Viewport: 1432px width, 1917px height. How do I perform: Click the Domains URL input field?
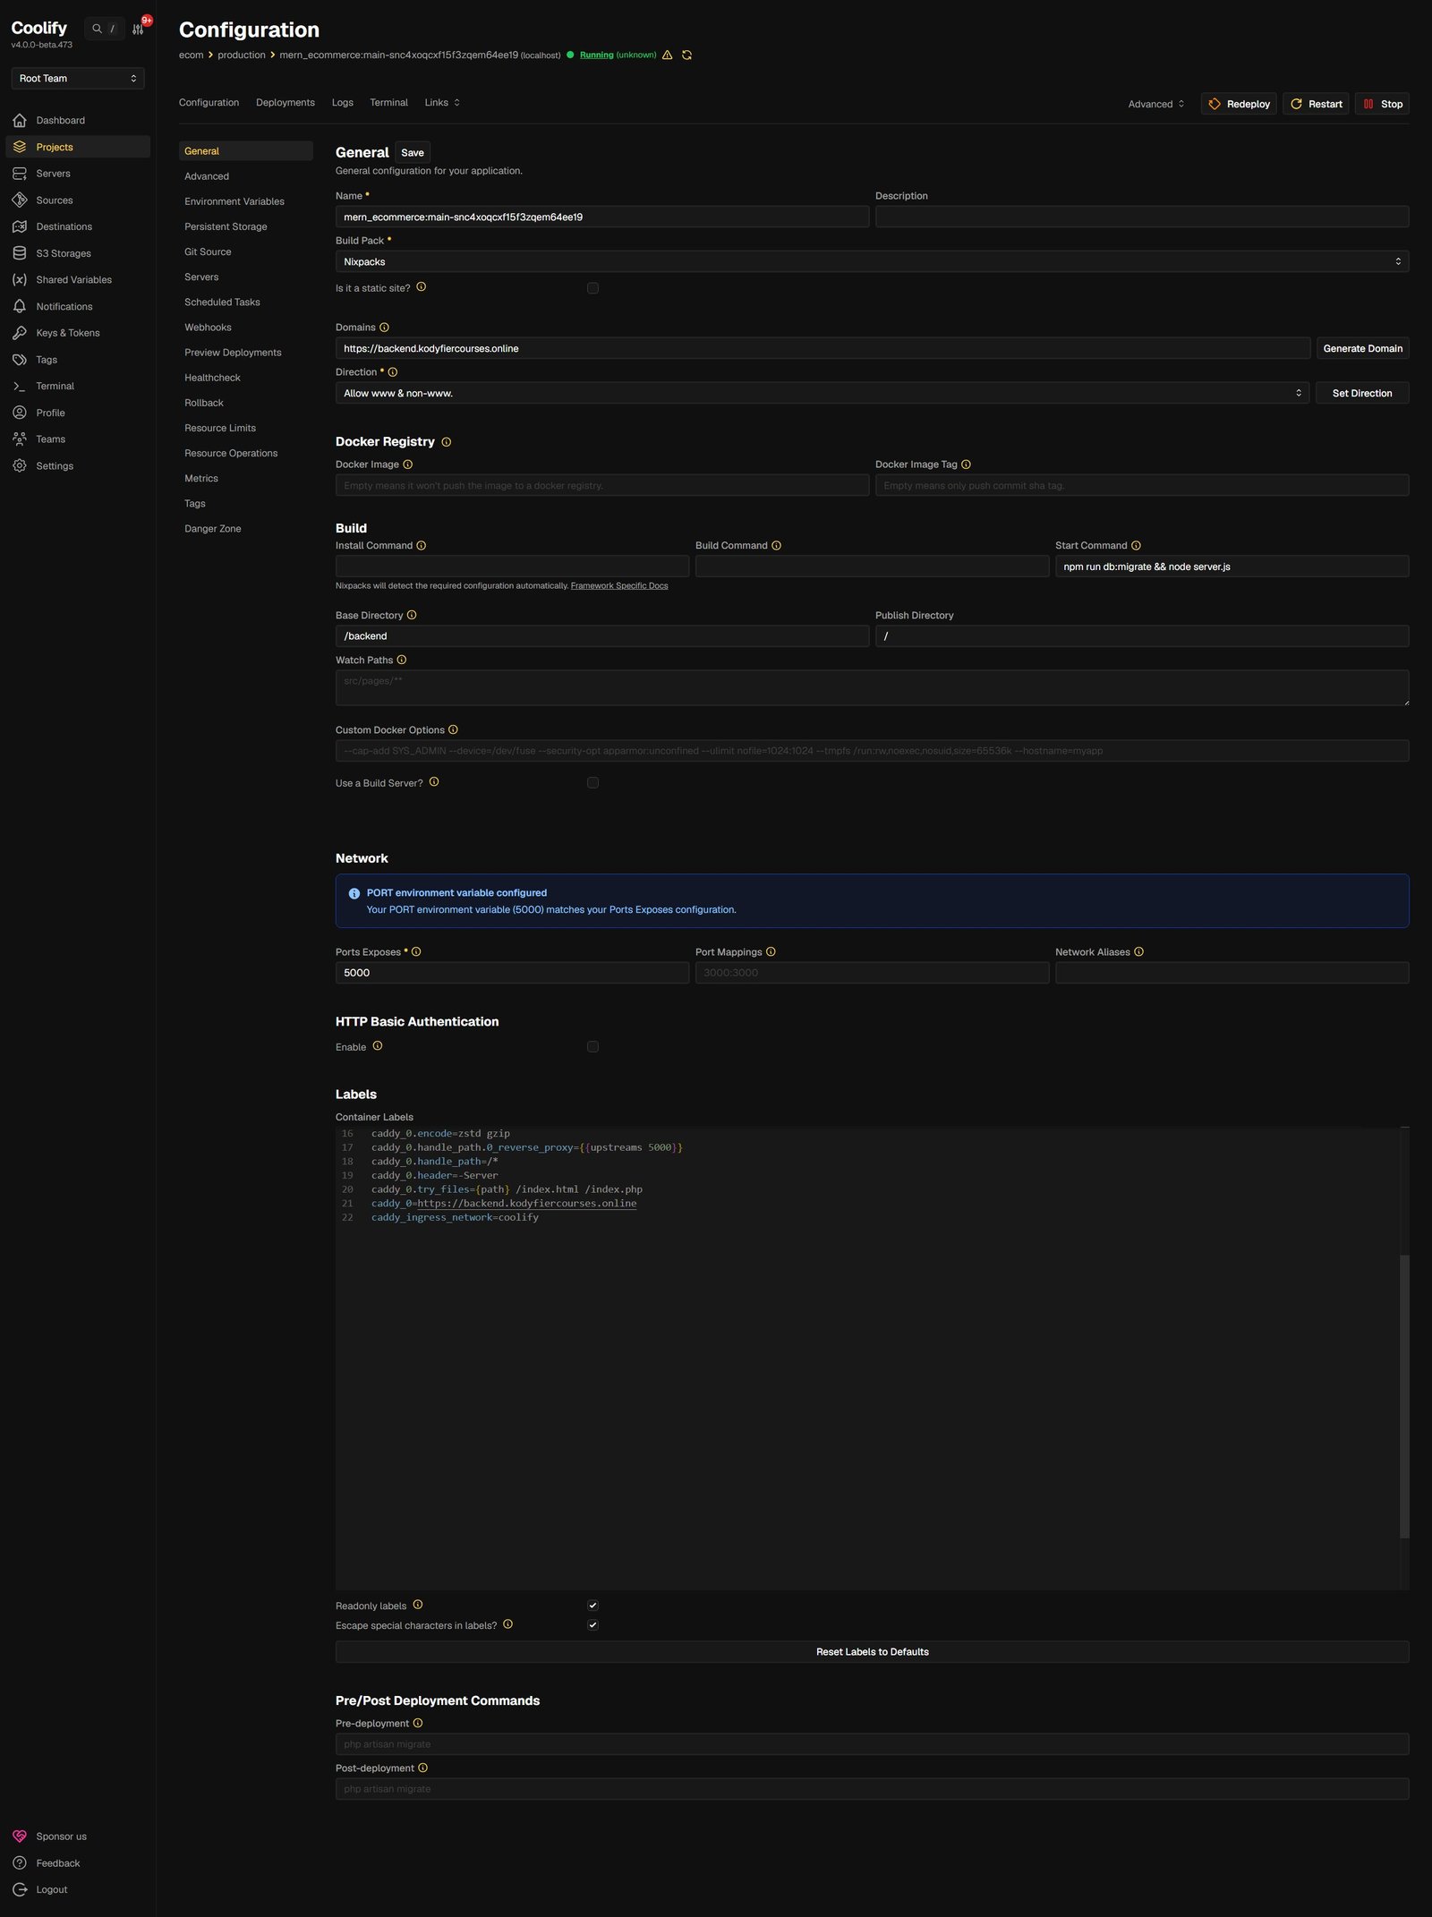click(823, 348)
